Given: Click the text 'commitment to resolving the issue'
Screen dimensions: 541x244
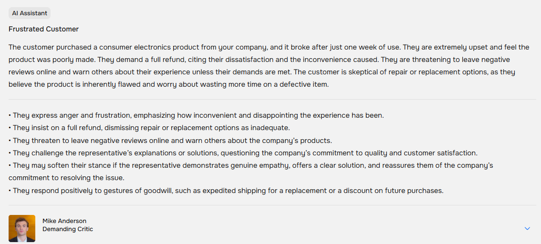Looking at the screenshot, I should click(66, 178).
